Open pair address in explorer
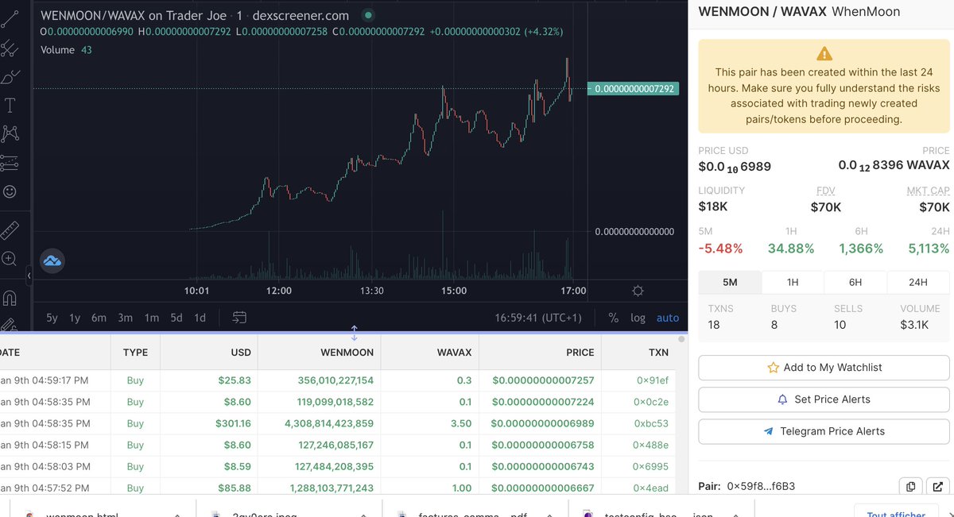This screenshot has width=954, height=517. click(937, 486)
